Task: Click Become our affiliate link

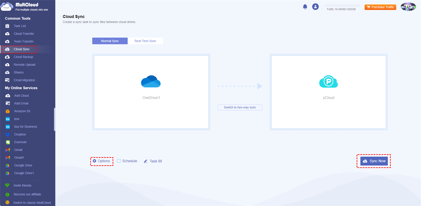Action: (x=27, y=195)
